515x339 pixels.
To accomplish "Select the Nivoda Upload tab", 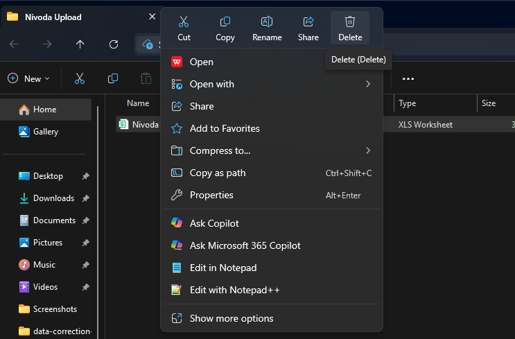I will [x=79, y=17].
